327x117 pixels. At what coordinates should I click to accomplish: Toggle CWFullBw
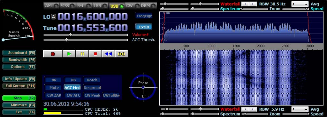tap(111, 95)
